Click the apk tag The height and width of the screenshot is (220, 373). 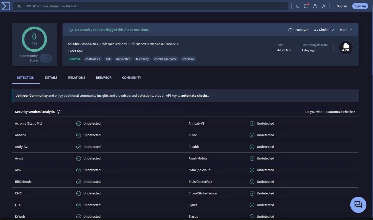coord(108,59)
